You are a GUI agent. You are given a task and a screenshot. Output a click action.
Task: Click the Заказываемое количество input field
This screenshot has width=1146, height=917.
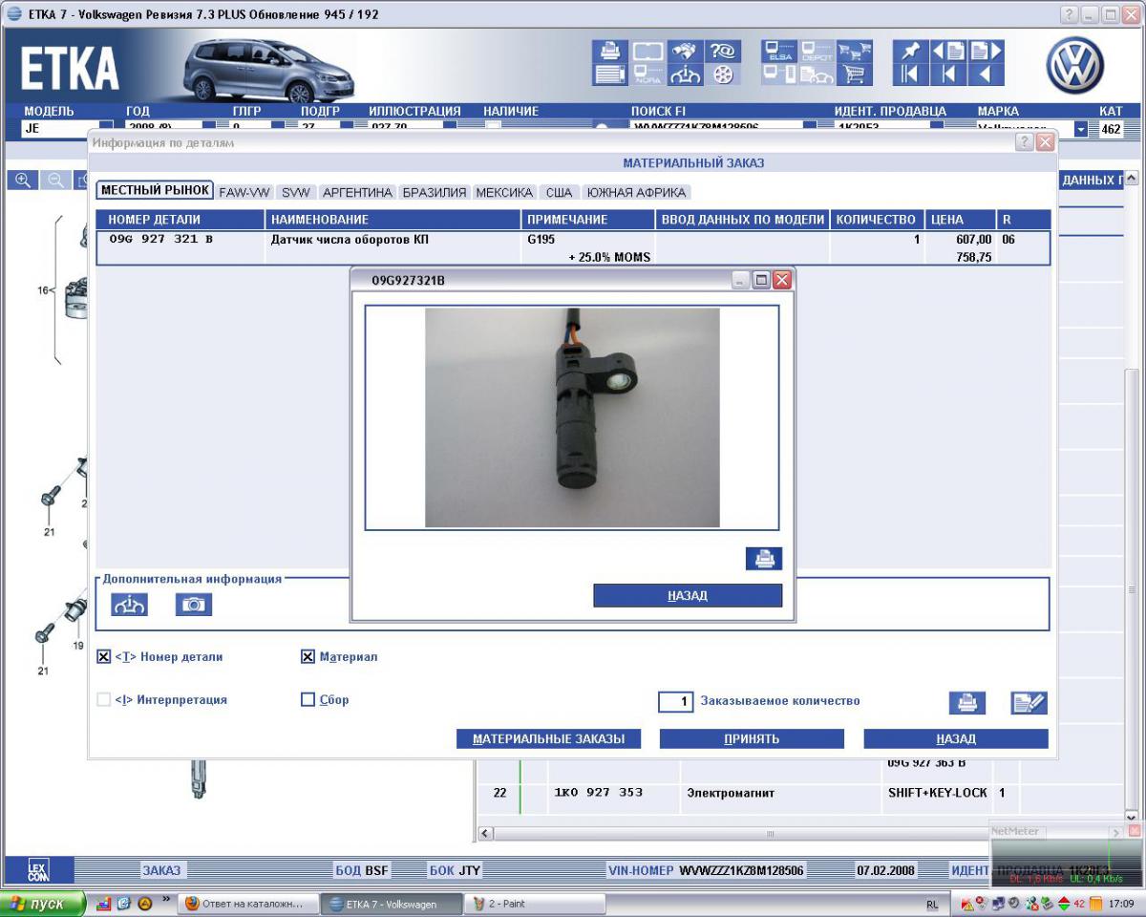(x=676, y=702)
